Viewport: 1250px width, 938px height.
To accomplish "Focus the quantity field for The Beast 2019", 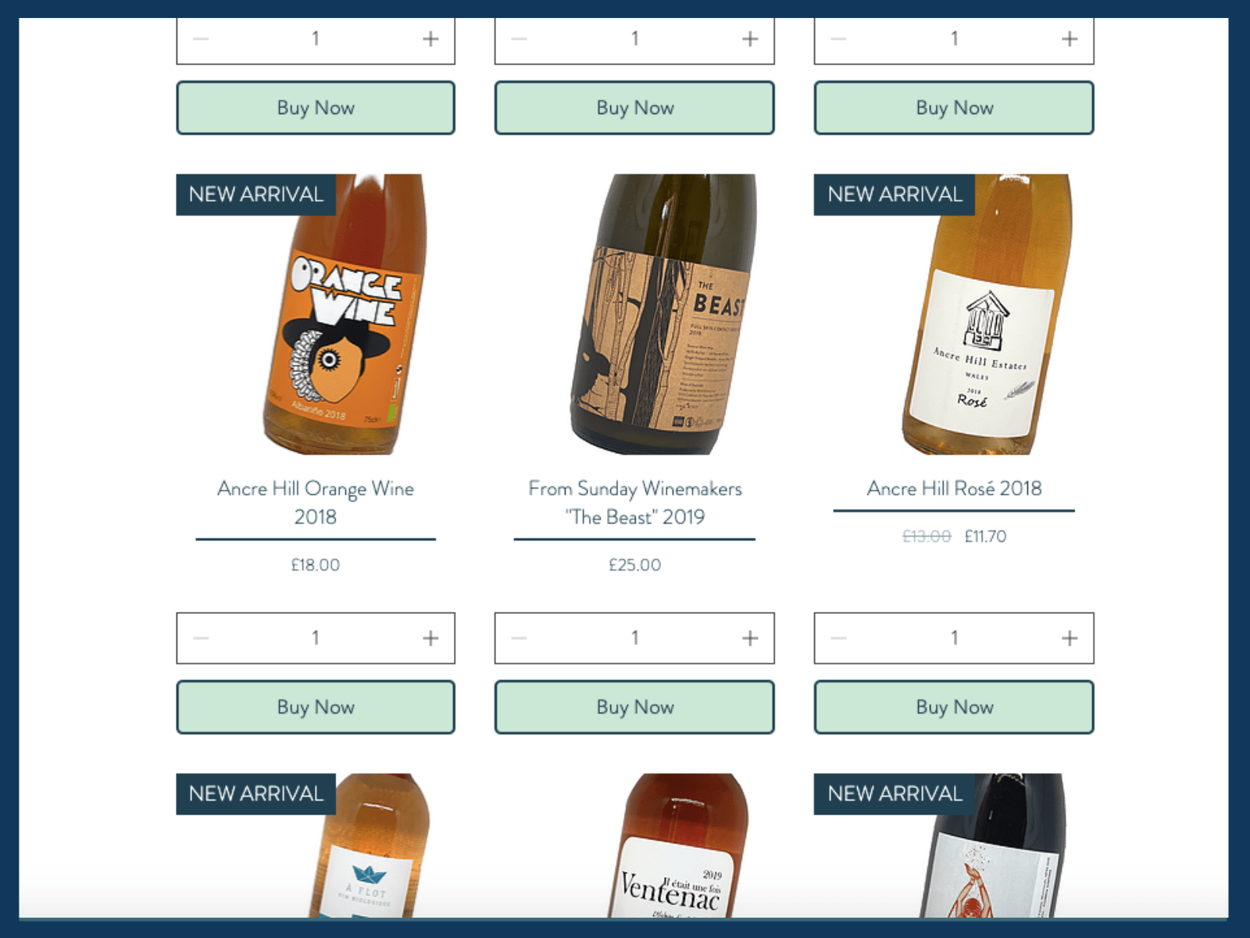I will click(x=634, y=639).
